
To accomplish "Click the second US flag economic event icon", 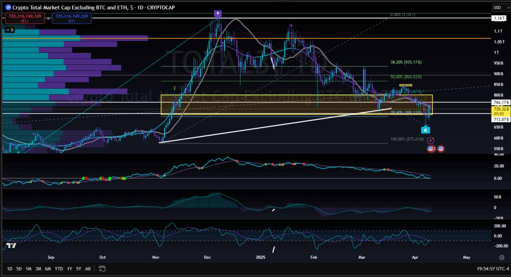I will [x=441, y=149].
